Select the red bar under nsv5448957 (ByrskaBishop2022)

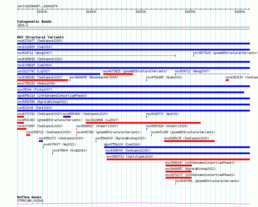[179, 172]
